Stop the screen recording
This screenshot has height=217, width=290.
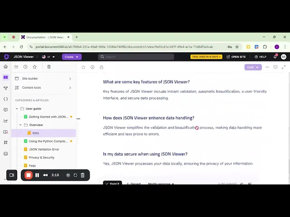(29, 175)
